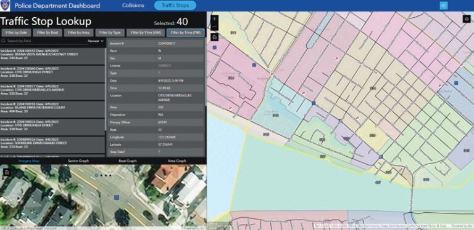Apply the Filter by Area button
Screen dimensions: 474x230
(78, 33)
